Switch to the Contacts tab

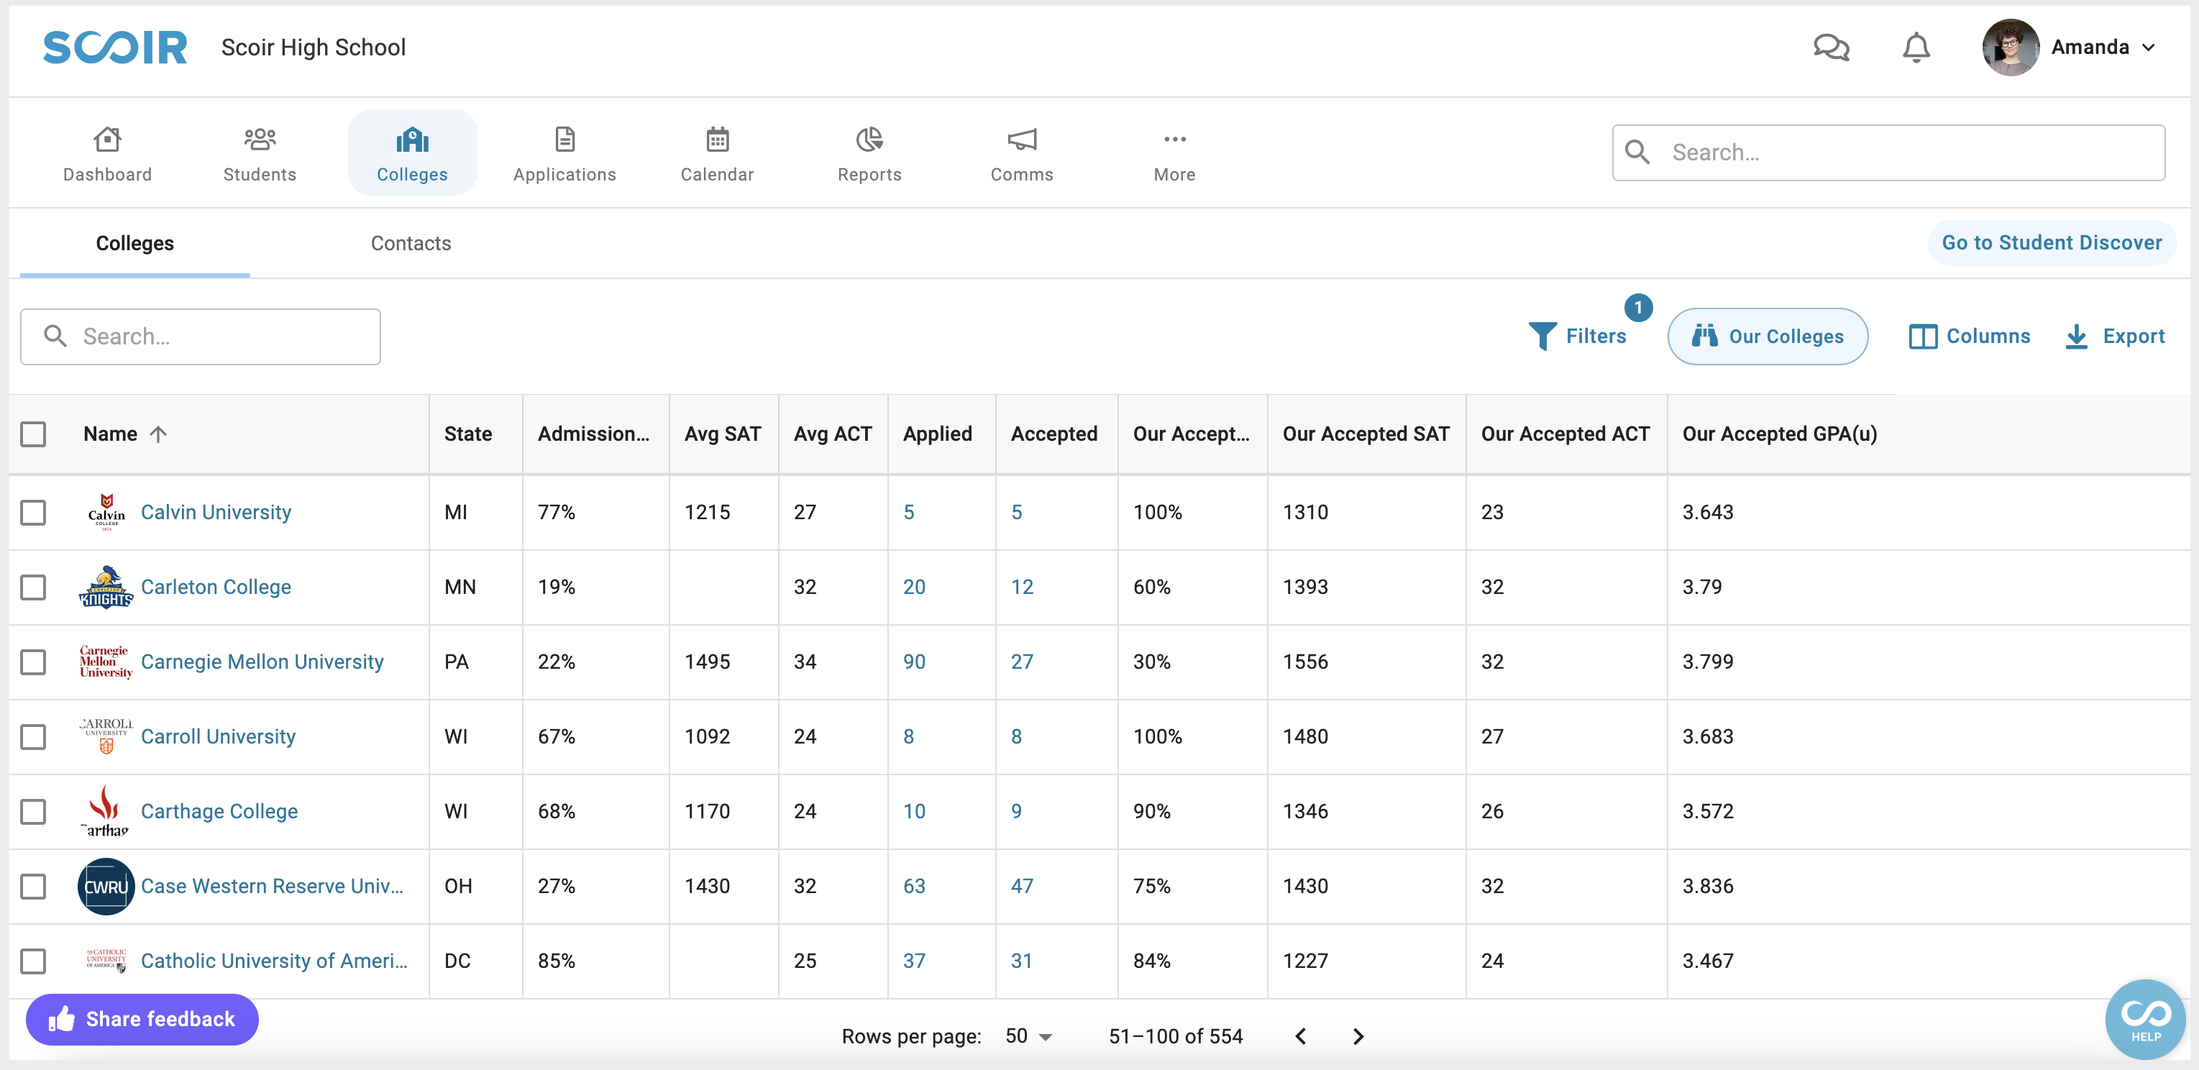pos(411,243)
